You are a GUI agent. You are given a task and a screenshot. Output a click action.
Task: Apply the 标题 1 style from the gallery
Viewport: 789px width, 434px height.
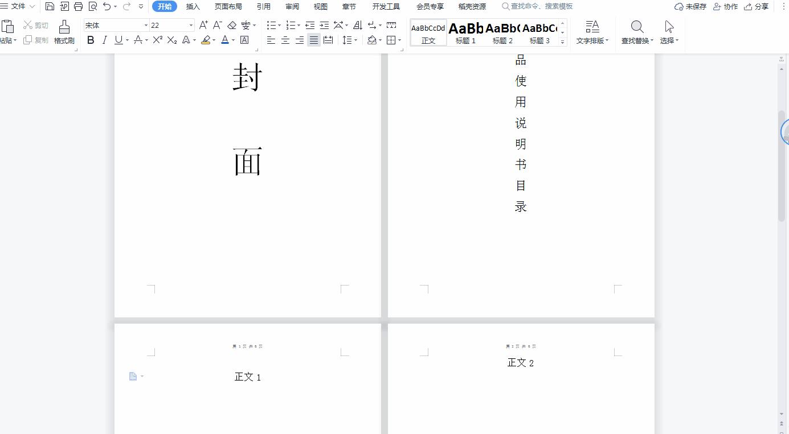(465, 31)
